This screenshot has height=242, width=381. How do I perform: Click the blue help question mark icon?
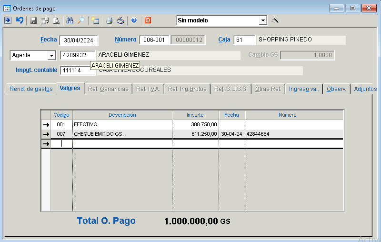tap(134, 20)
